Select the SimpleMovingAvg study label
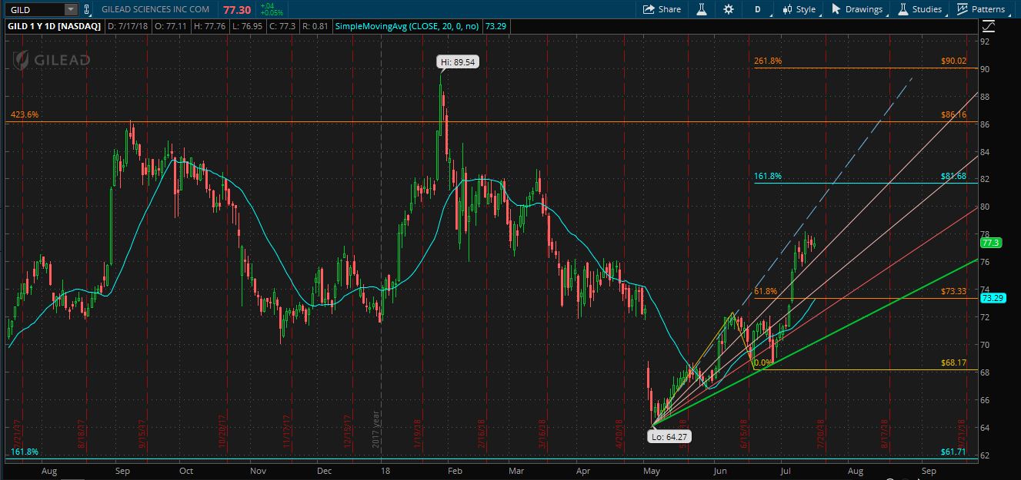This screenshot has height=480, width=1021. click(x=408, y=26)
